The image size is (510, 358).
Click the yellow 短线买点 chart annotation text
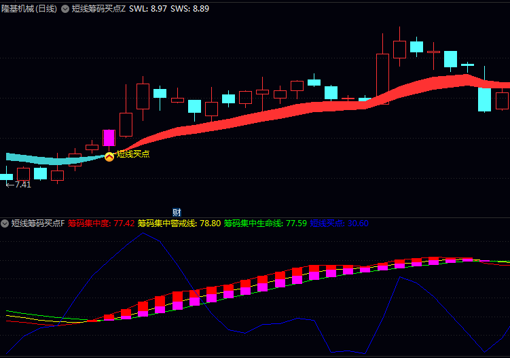click(x=133, y=154)
